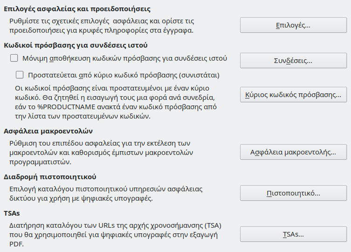Click the bold 'TSAs' section heading
351x252 pixels.
(x=12, y=213)
